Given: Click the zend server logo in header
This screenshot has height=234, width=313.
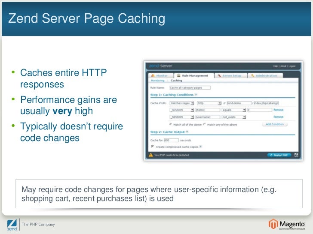Looking at the screenshot, I should point(160,66).
